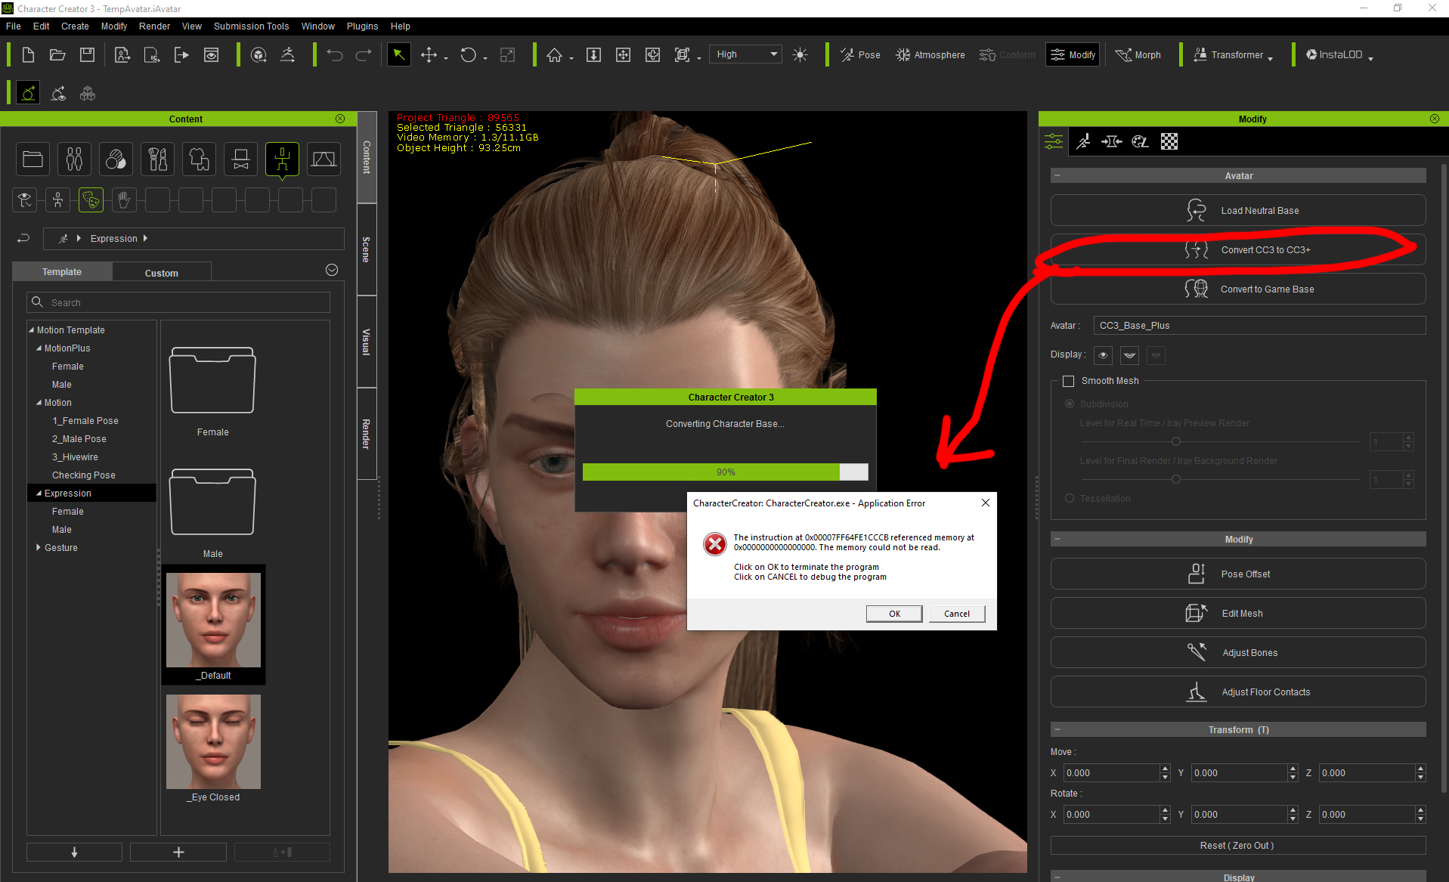Image resolution: width=1449 pixels, height=882 pixels.
Task: Select 1_Female Pose tree item
Action: coord(85,421)
